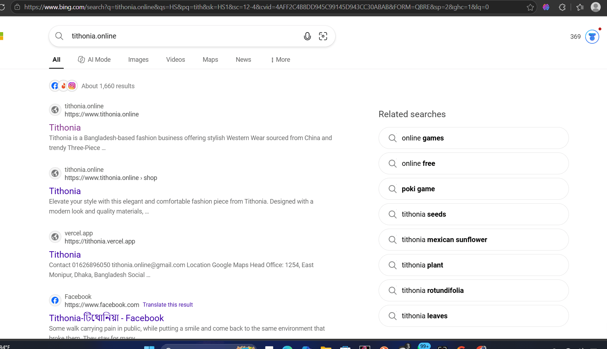
Task: Click the Related searches heading
Action: coord(412,114)
